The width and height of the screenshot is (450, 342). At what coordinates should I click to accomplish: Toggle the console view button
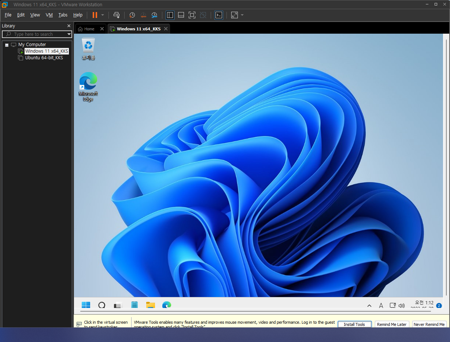click(219, 15)
